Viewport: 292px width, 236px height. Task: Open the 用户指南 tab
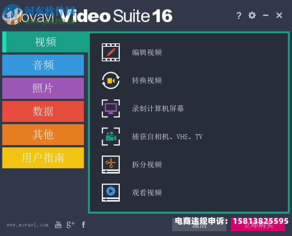(43, 158)
